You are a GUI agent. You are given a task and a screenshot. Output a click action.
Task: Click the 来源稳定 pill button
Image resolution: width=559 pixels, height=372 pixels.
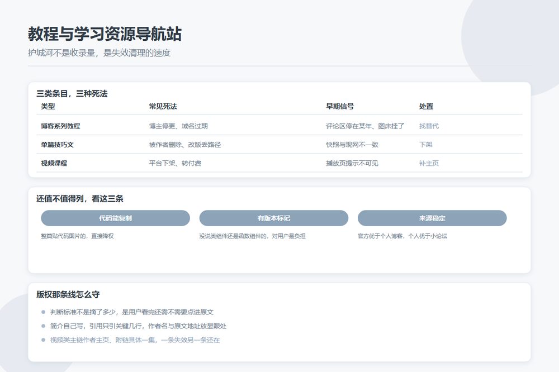[x=432, y=218]
